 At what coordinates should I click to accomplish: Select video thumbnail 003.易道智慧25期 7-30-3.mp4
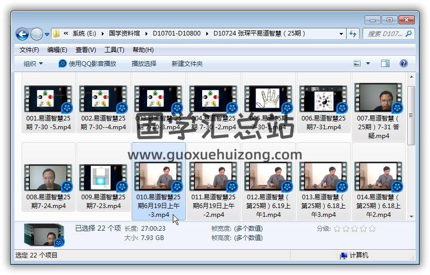[158, 99]
